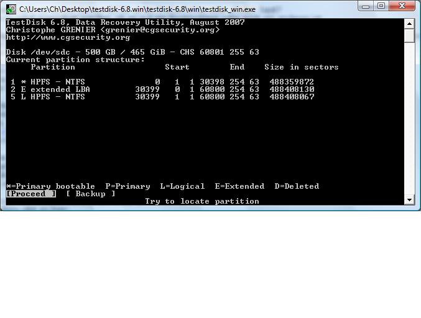The height and width of the screenshot is (318, 421).
Task: Click the size value 488359872
Action: click(292, 82)
